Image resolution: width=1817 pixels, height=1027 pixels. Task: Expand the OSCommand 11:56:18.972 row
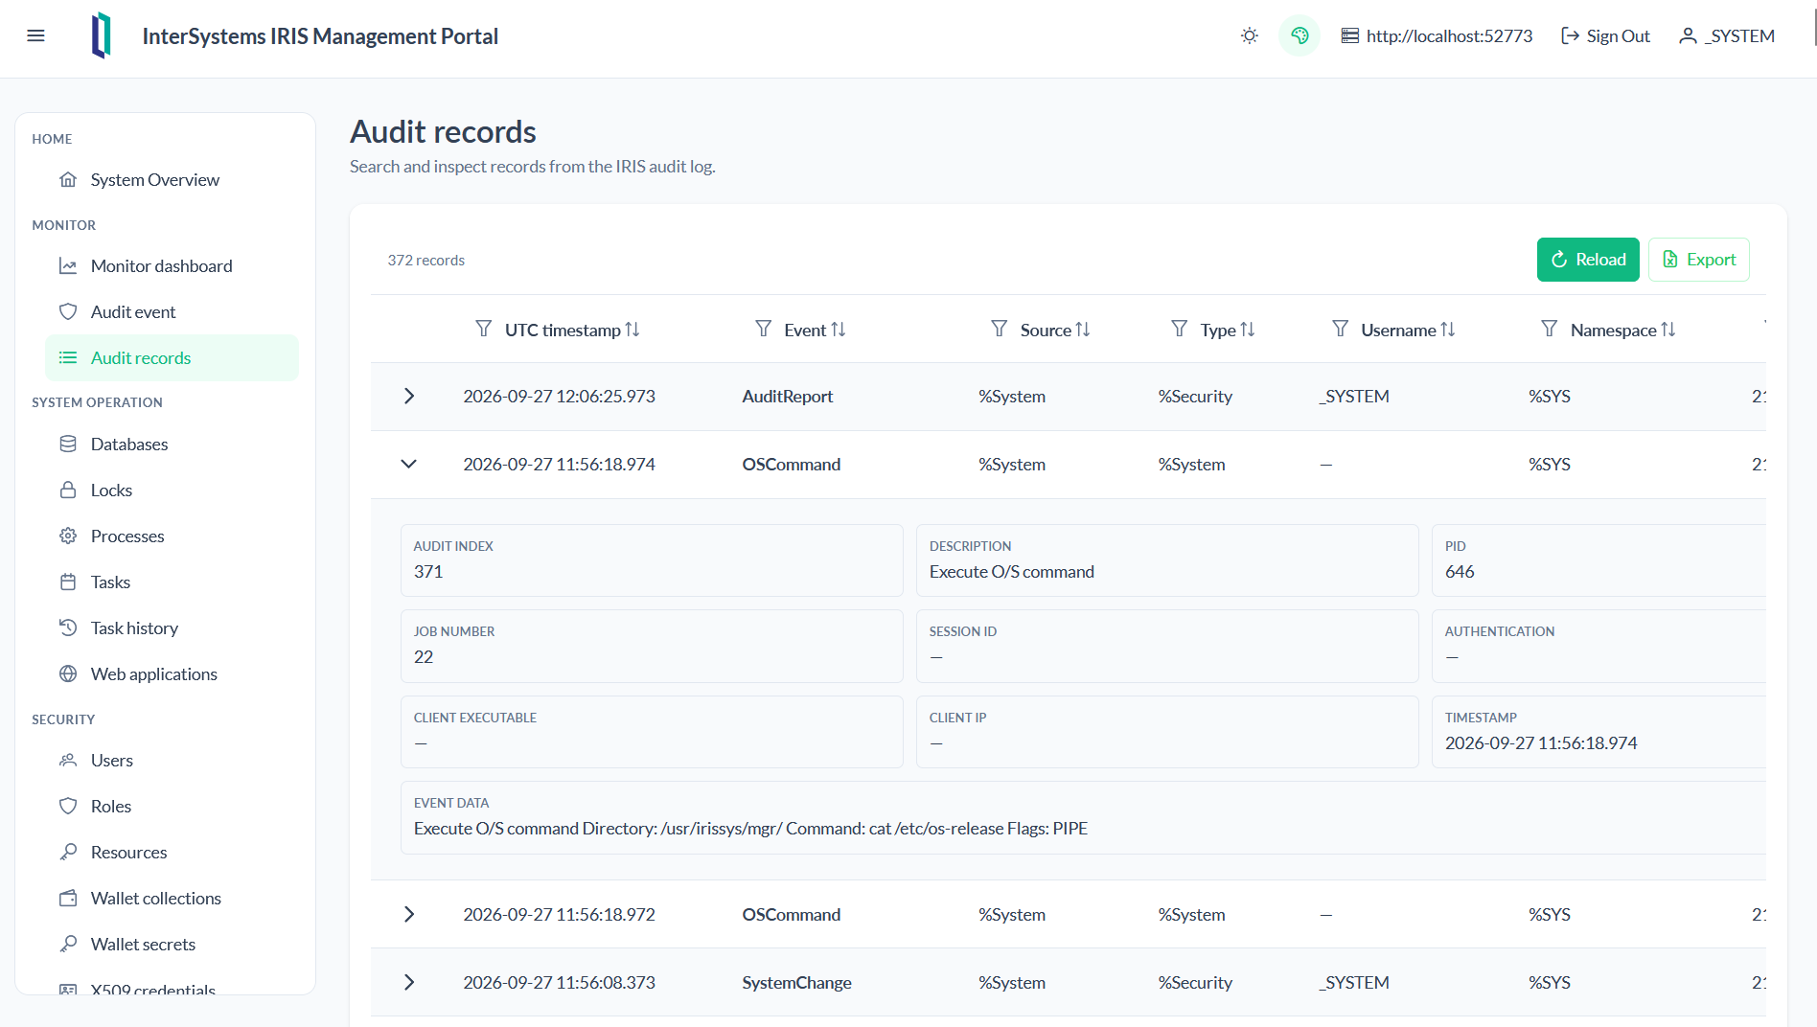[x=409, y=915]
